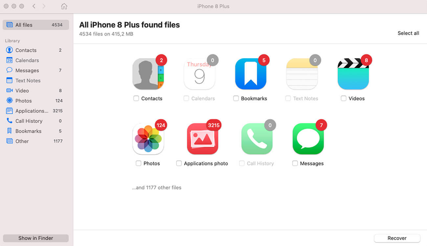Click the Call History phone icon
Image resolution: width=427 pixels, height=246 pixels.
[257, 139]
